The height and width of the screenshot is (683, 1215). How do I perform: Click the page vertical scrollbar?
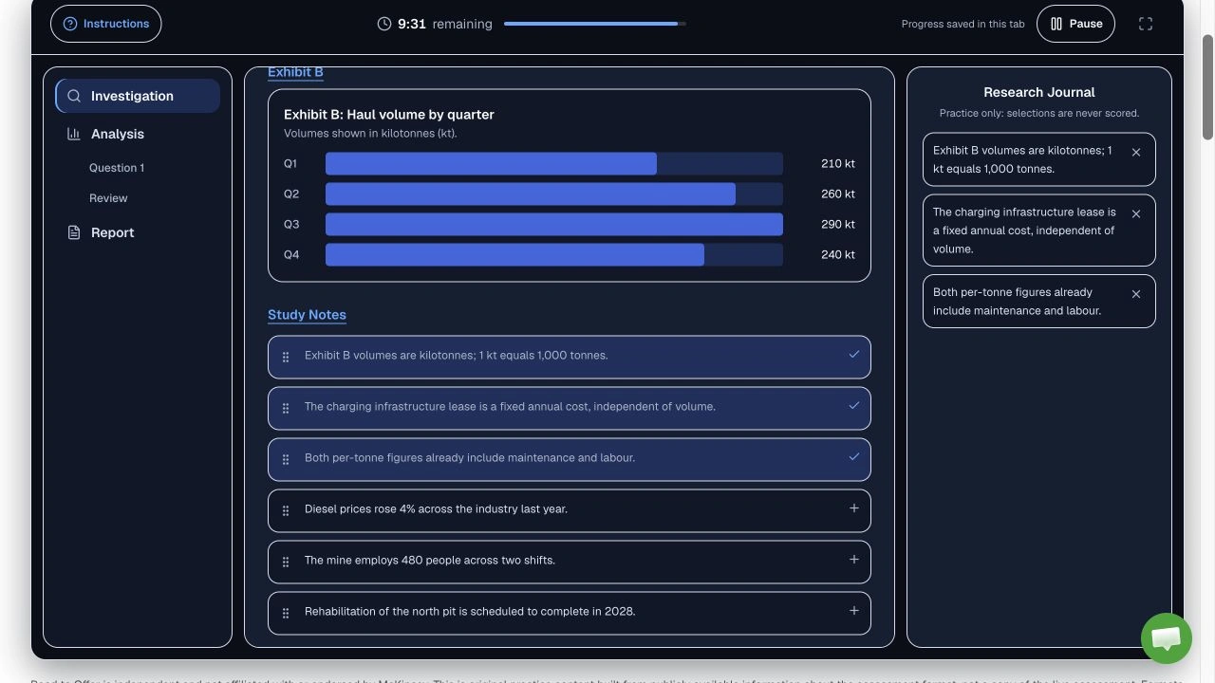[1207, 87]
